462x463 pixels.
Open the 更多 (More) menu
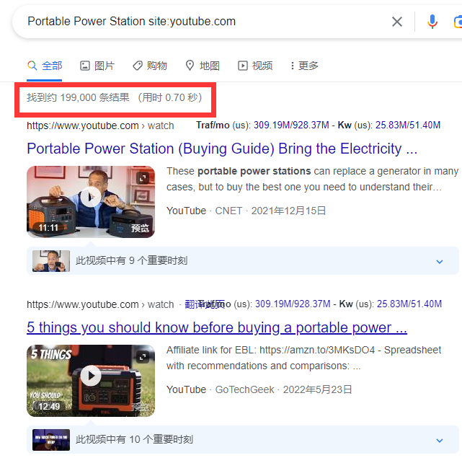pyautogui.click(x=304, y=66)
